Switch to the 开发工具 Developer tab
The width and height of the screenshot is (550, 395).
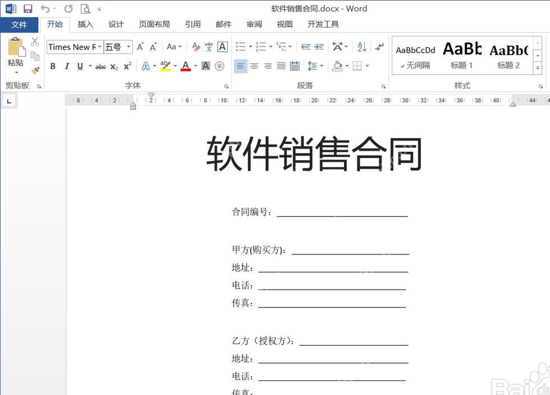(323, 24)
